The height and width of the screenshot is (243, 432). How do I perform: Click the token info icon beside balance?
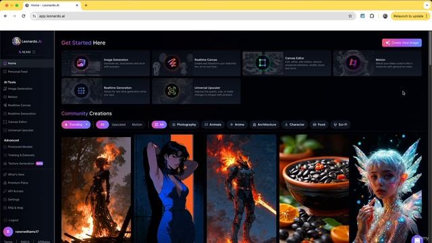[34, 52]
